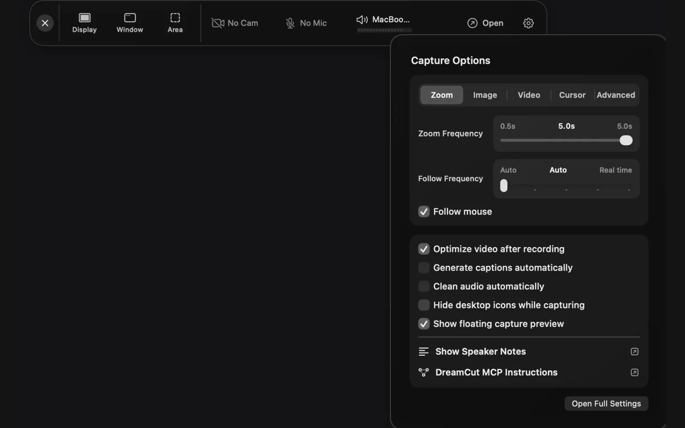
Task: Enable Clean audio automatically
Action: (424, 286)
